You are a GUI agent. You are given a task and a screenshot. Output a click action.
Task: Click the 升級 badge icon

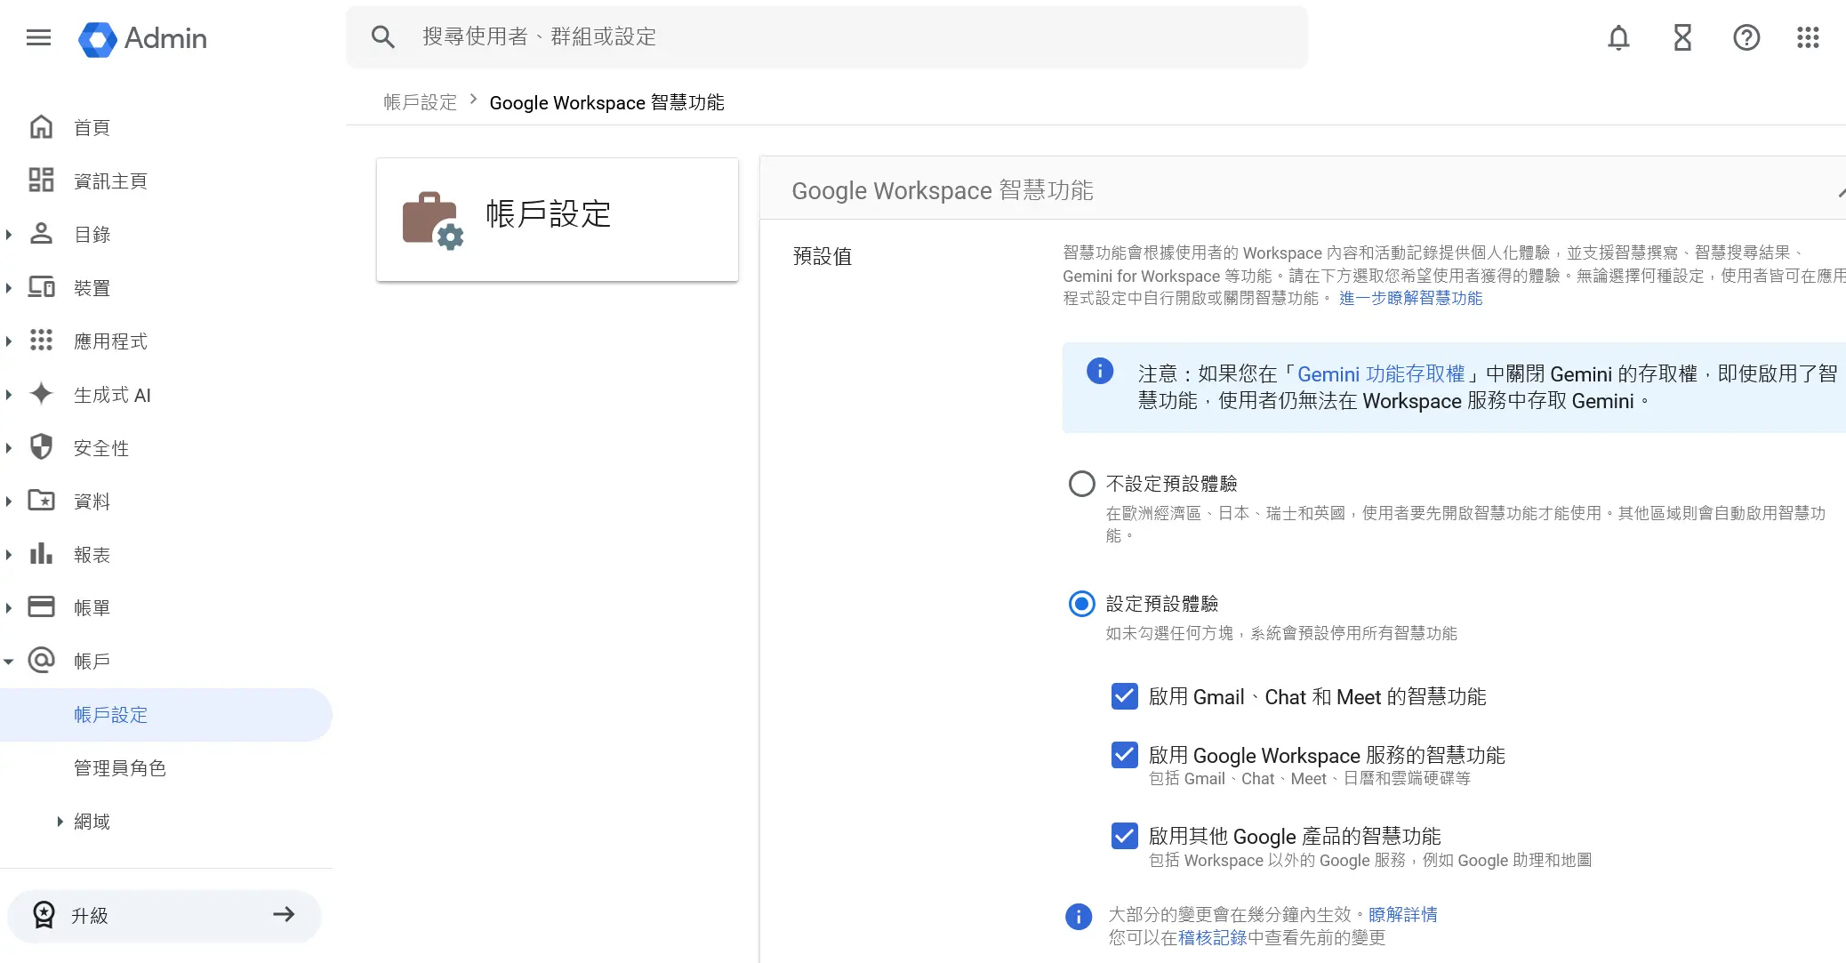(44, 915)
